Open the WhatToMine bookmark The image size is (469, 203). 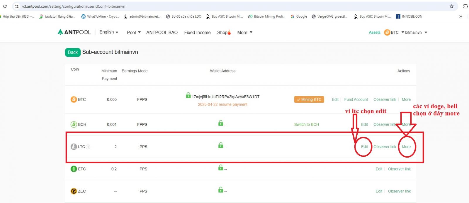pos(100,16)
